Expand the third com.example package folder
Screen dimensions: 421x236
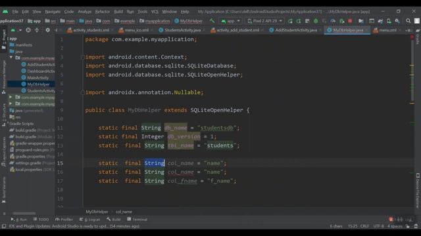click(11, 104)
